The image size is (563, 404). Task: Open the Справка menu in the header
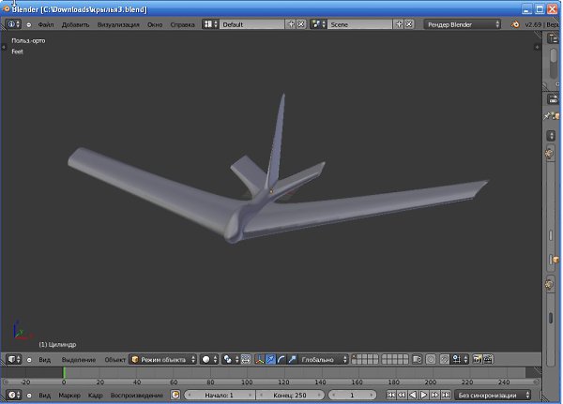pos(184,23)
